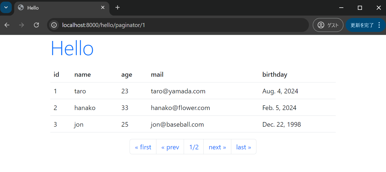The width and height of the screenshot is (386, 172).
Task: Click the Hello page heading
Action: [x=72, y=49]
